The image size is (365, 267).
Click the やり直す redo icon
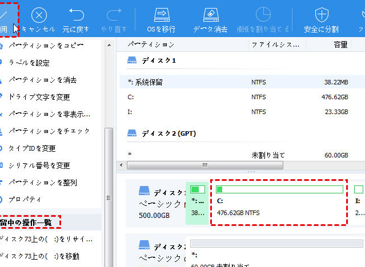pos(114,15)
